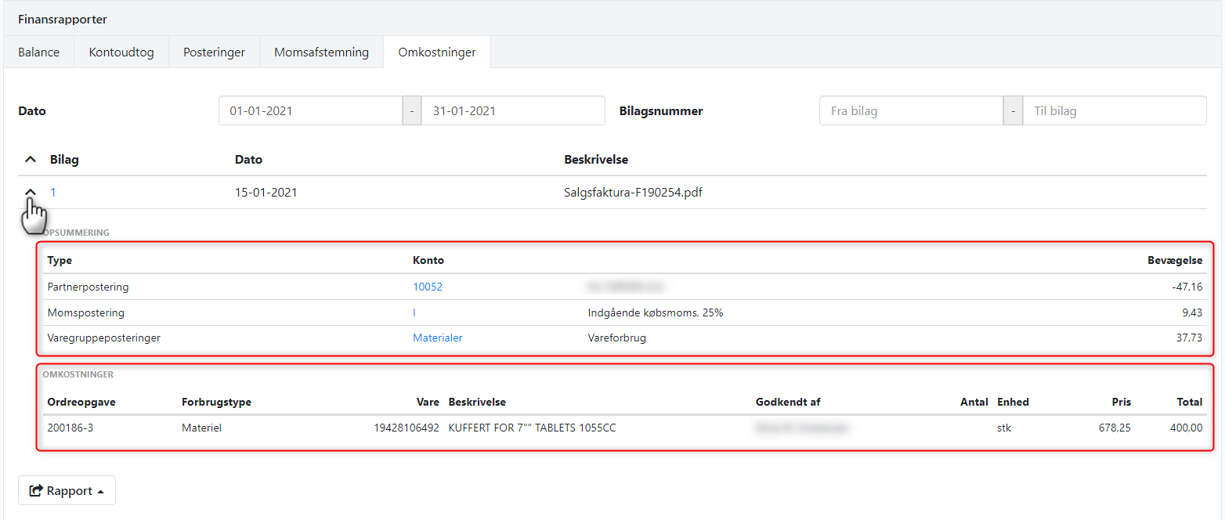Screen dimensions: 1225x520
Task: Collapse the bilag 1 row chevron
Action: point(31,192)
